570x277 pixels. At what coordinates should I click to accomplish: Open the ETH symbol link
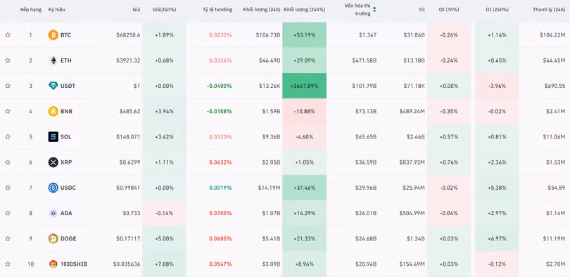[x=66, y=60]
